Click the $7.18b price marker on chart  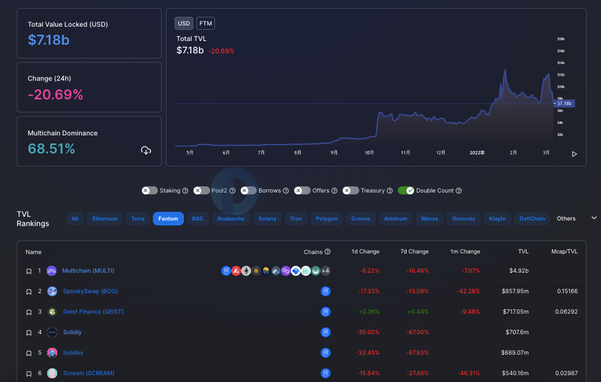click(x=564, y=104)
